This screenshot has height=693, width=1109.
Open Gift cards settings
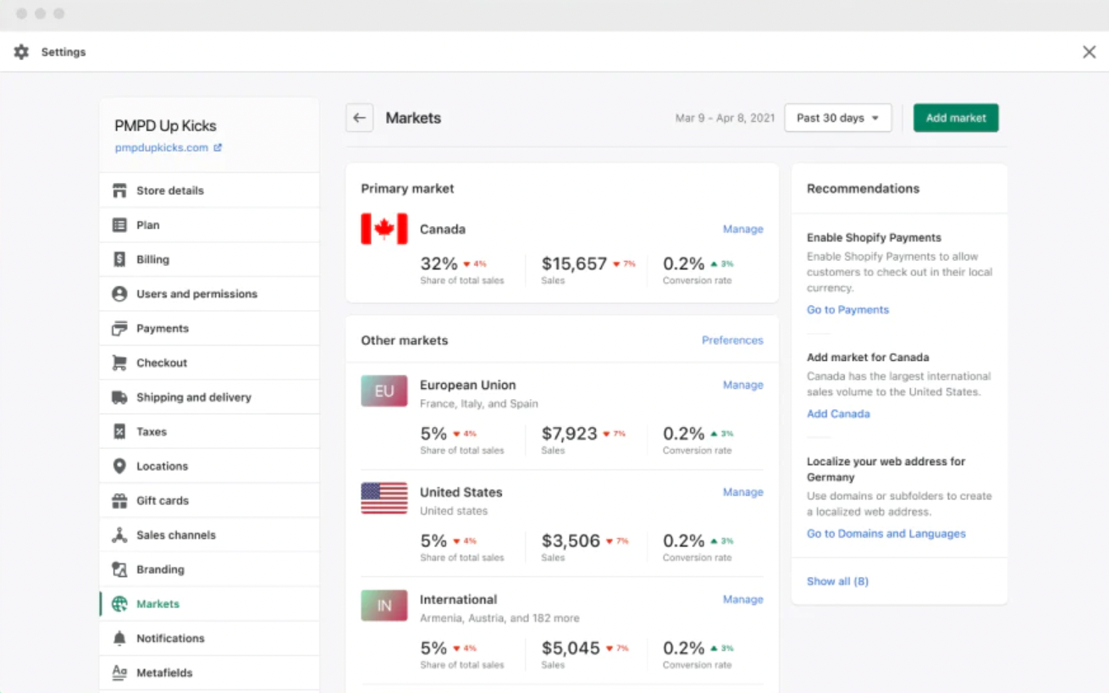tap(209, 501)
